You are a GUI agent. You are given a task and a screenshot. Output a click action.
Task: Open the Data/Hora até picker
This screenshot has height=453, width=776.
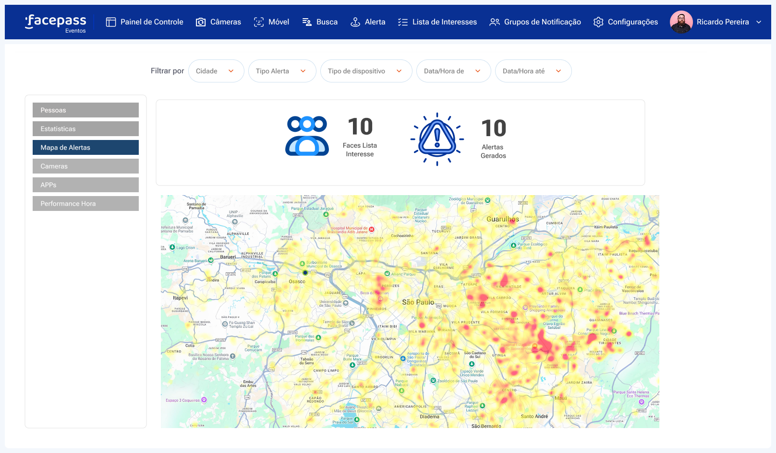pos(533,71)
